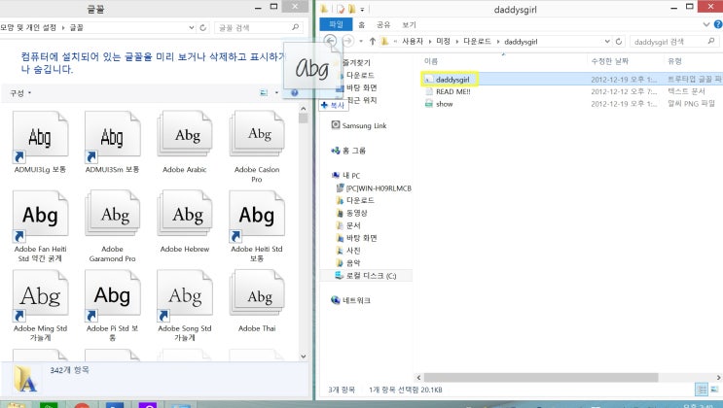Select the show PNG file

pos(444,104)
